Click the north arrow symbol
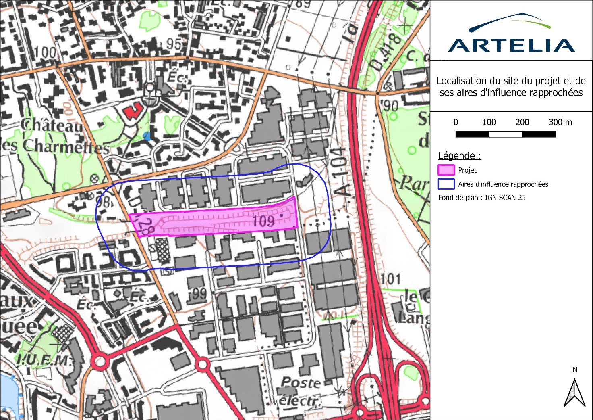The image size is (593, 420). pyautogui.click(x=574, y=393)
